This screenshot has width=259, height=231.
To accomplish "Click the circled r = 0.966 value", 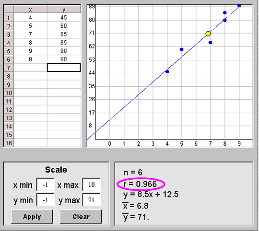I will [x=141, y=184].
